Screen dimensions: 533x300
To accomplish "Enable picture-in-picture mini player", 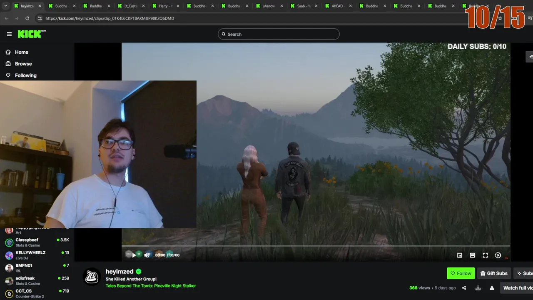I will tap(460, 255).
